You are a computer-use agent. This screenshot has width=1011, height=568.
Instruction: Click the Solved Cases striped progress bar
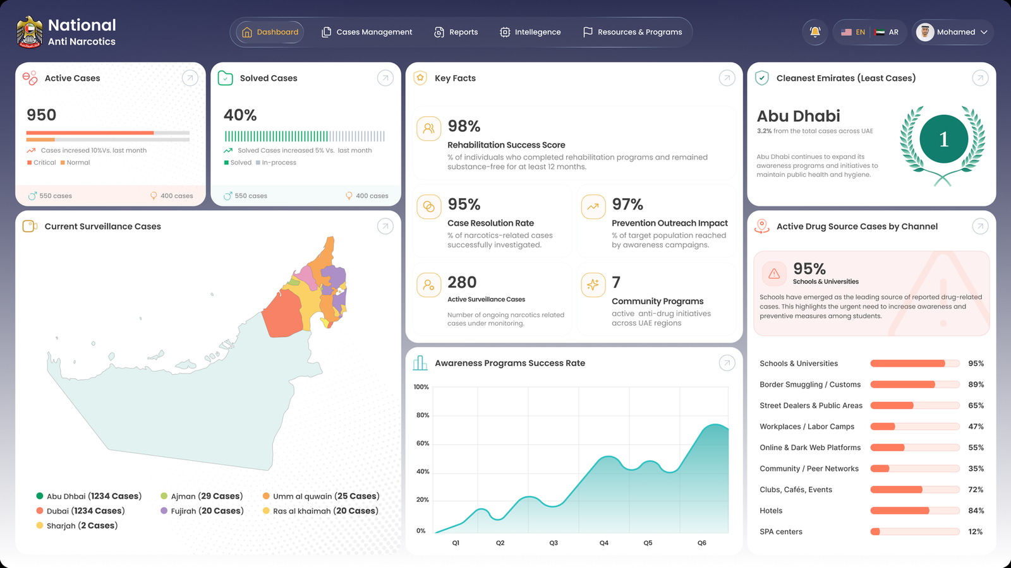[305, 136]
